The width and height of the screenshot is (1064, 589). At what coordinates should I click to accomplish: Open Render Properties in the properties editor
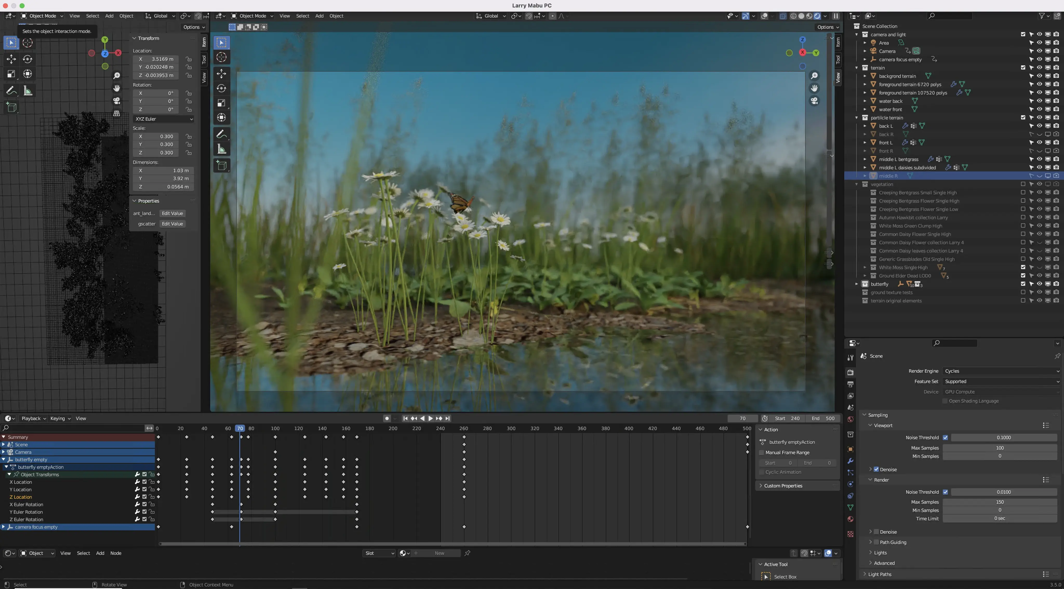coord(850,373)
